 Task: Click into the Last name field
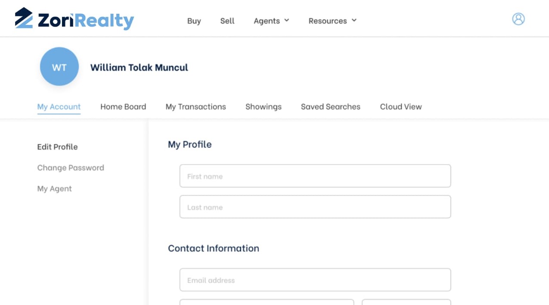(x=315, y=207)
